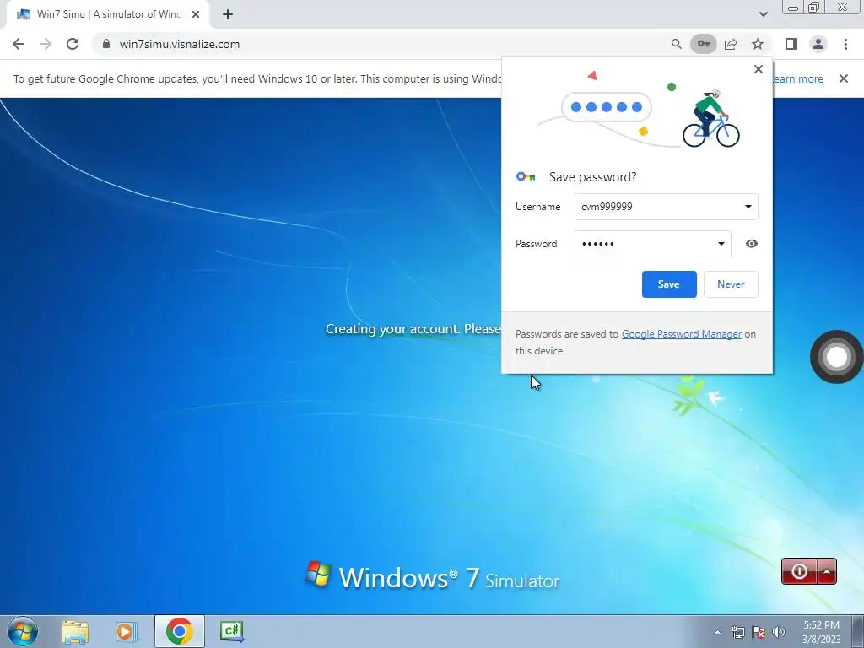Image resolution: width=864 pixels, height=648 pixels.
Task: Click the Never button
Action: click(x=731, y=284)
